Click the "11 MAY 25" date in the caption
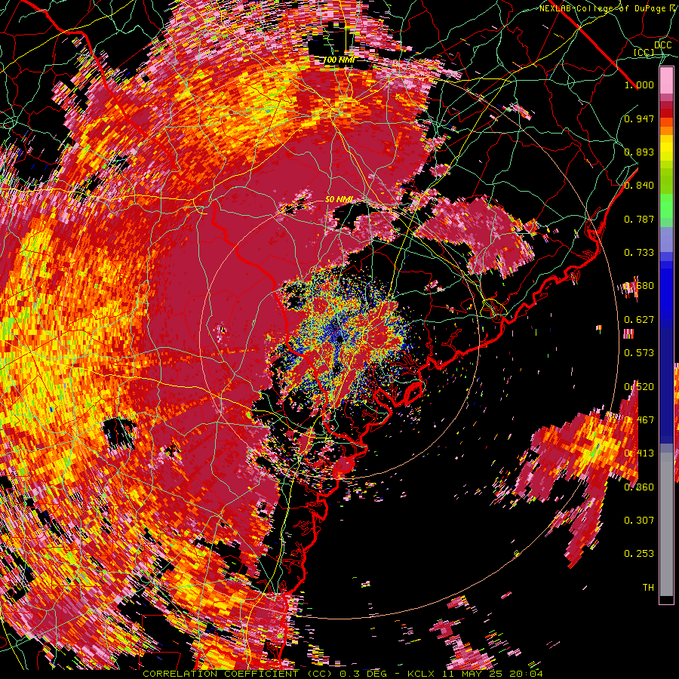 coord(474,674)
